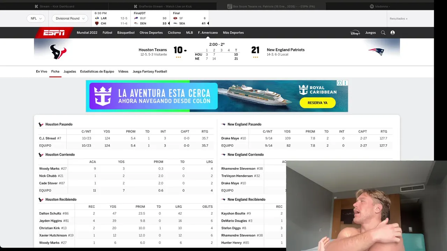Open Cade Stover player link

point(48,183)
